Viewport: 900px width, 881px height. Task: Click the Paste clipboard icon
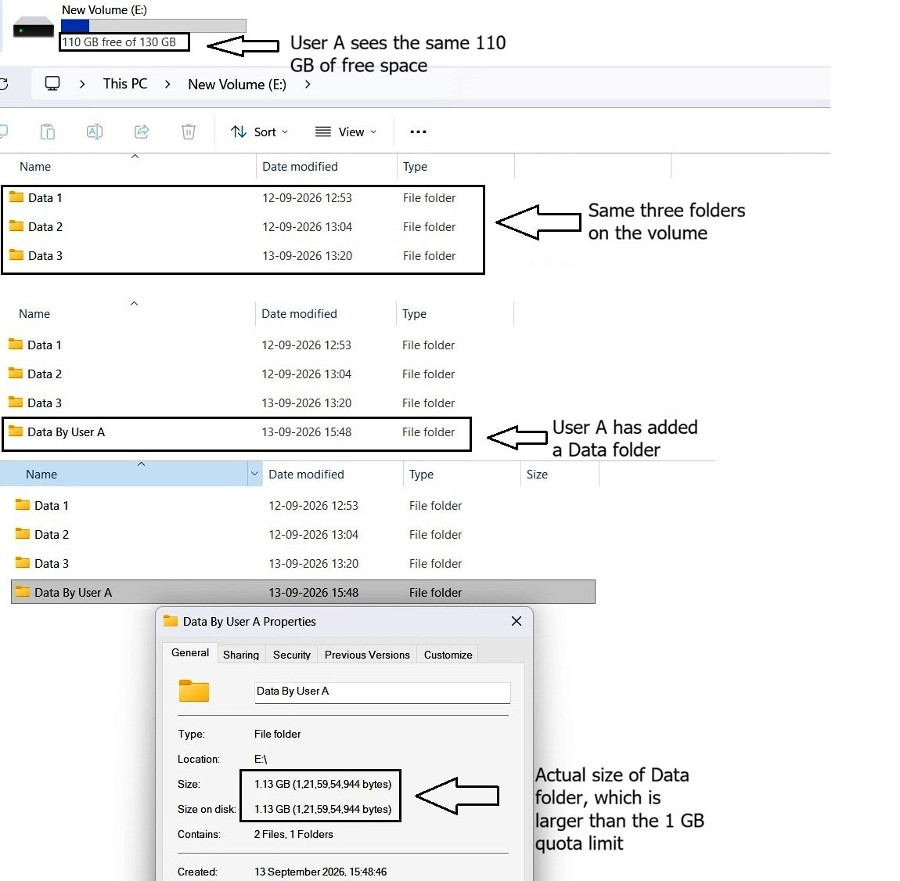[x=48, y=132]
